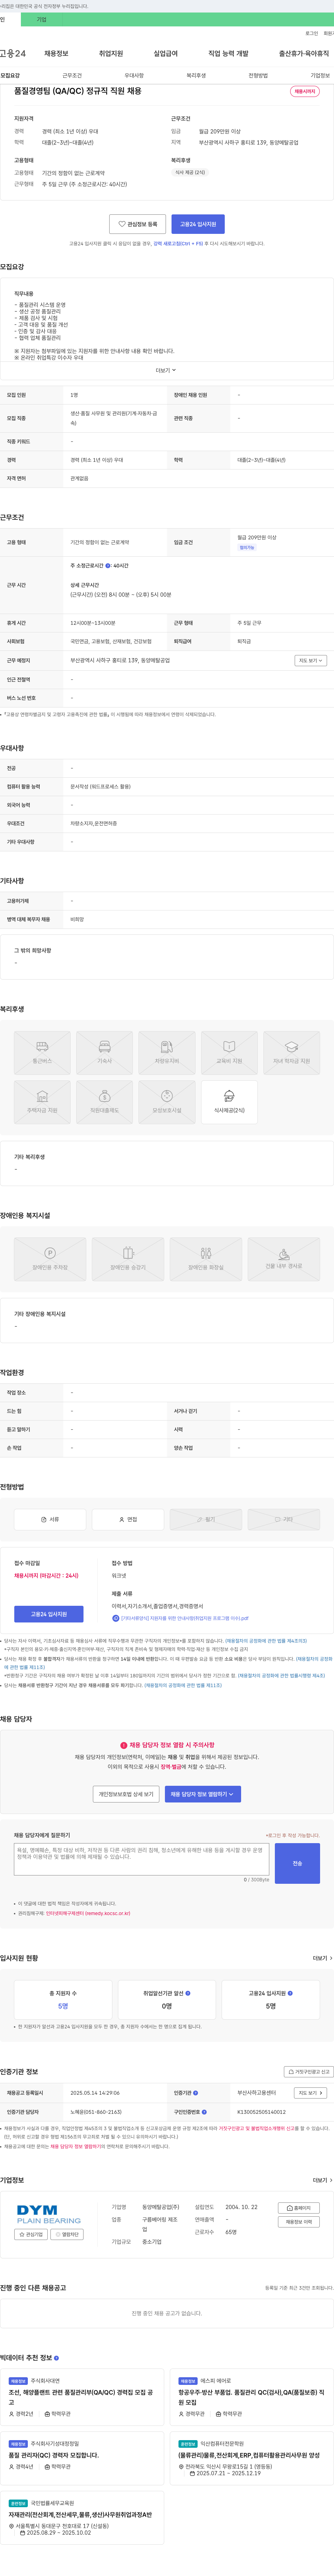This screenshot has width=334, height=2576.
Task: Click the 서류 screening method box
Action: pos(50,1519)
